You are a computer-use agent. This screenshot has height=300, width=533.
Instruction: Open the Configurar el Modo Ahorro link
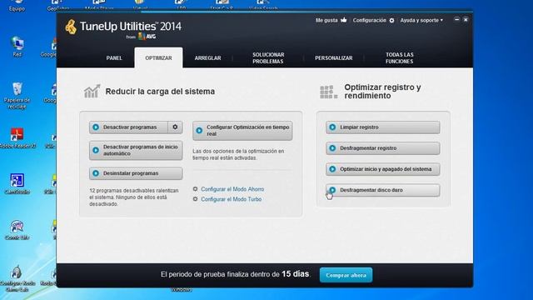pos(232,189)
